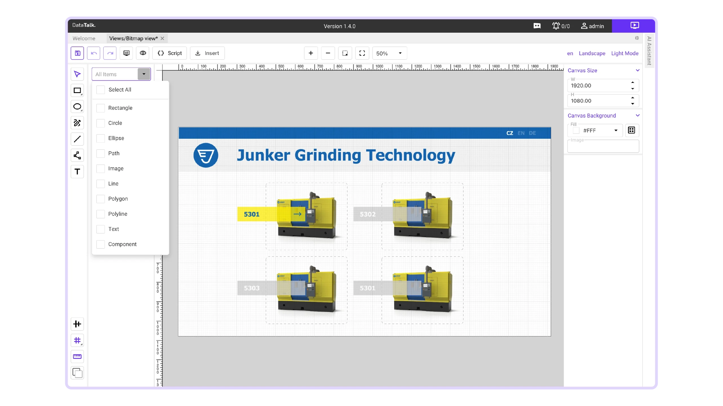Undo the last action
This screenshot has height=406, width=723.
(x=93, y=53)
